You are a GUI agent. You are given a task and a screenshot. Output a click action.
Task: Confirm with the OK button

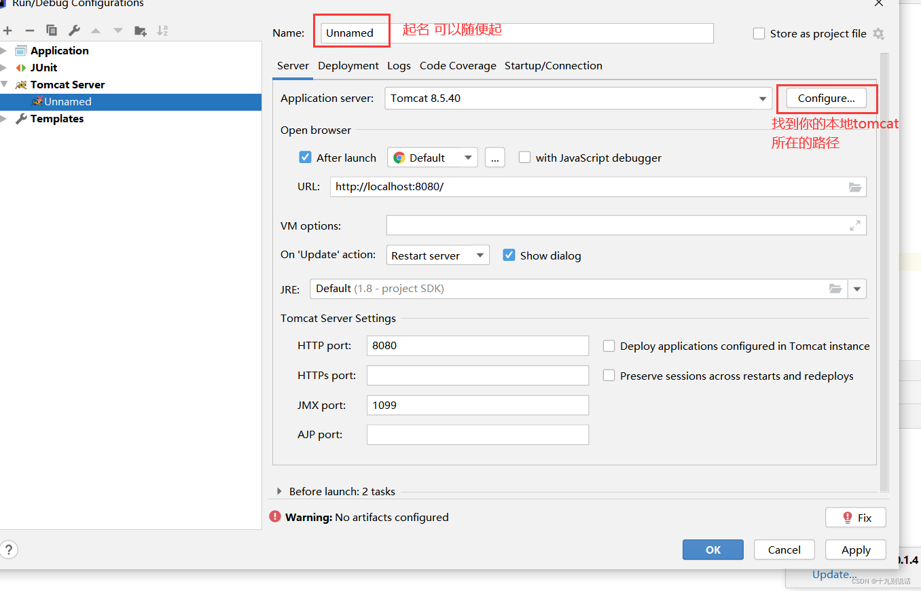tap(713, 550)
